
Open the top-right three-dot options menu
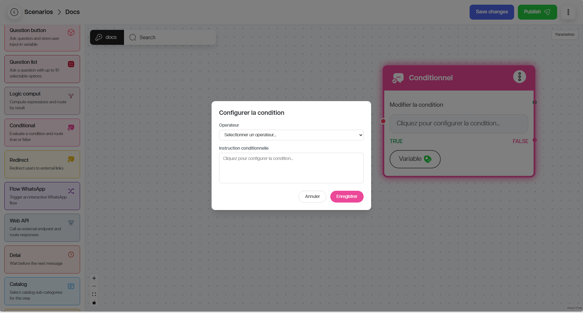pyautogui.click(x=568, y=12)
